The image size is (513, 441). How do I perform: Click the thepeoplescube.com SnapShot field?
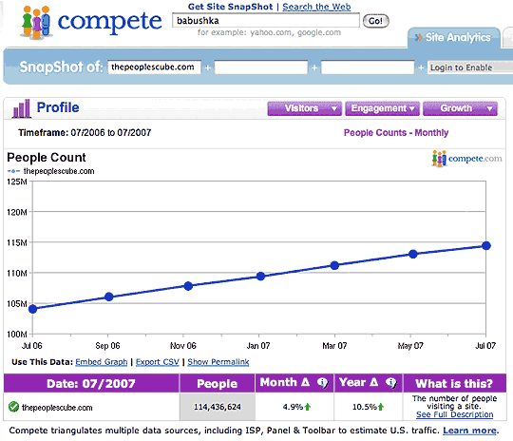(154, 67)
